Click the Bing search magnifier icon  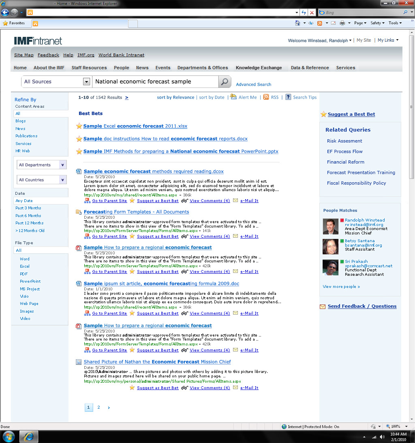pos(405,12)
